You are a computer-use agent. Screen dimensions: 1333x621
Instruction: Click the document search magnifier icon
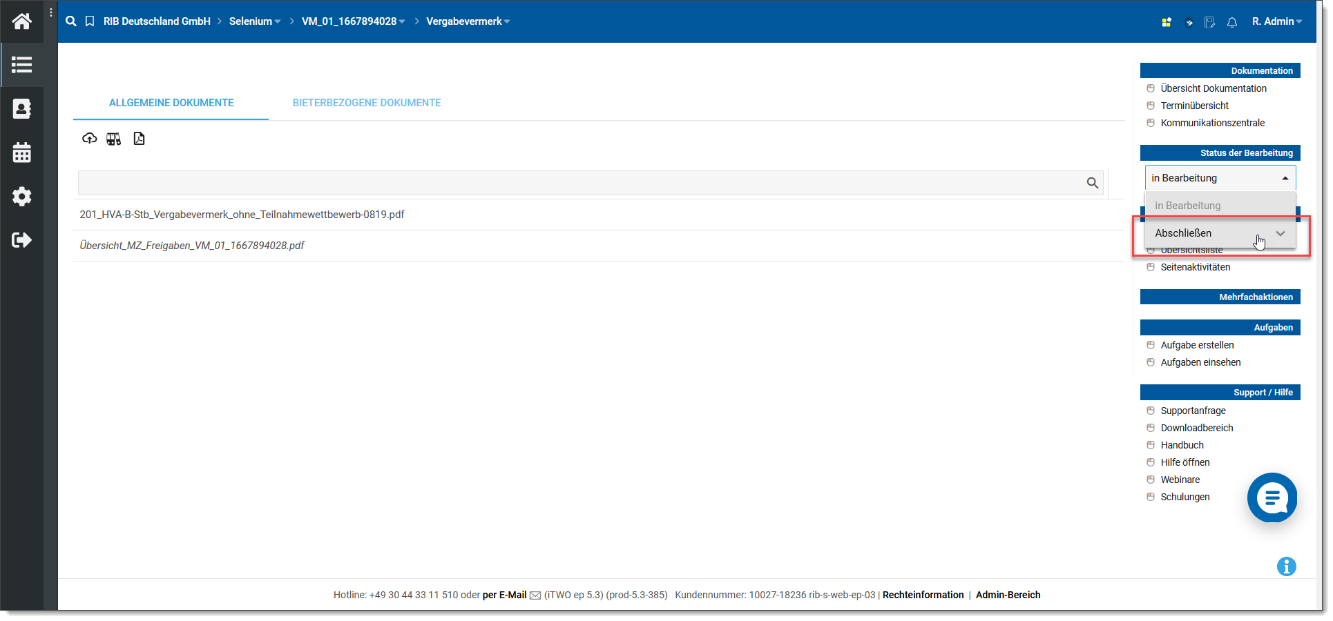click(x=1093, y=183)
